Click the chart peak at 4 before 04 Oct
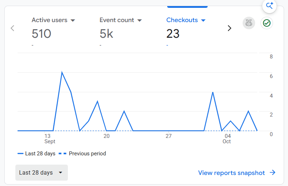 pyautogui.click(x=213, y=92)
